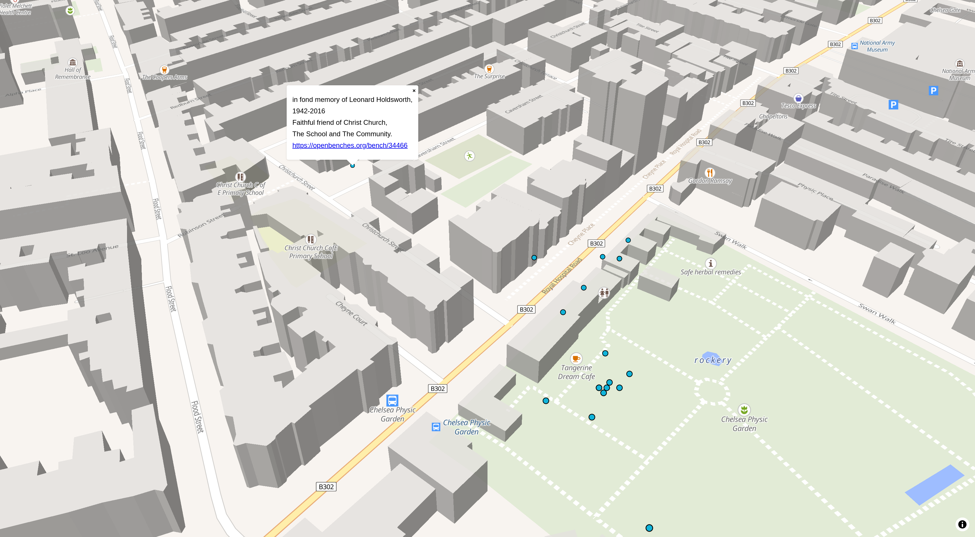The width and height of the screenshot is (975, 537).
Task: Click the B302 shield at the bottom of road
Action: (326, 487)
